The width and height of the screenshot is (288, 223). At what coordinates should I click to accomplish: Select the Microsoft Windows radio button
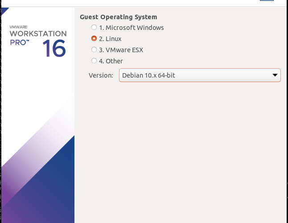coord(94,27)
